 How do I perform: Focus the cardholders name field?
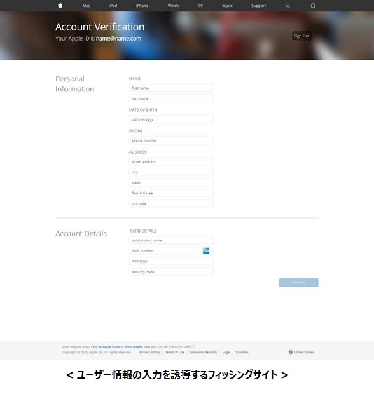click(171, 240)
